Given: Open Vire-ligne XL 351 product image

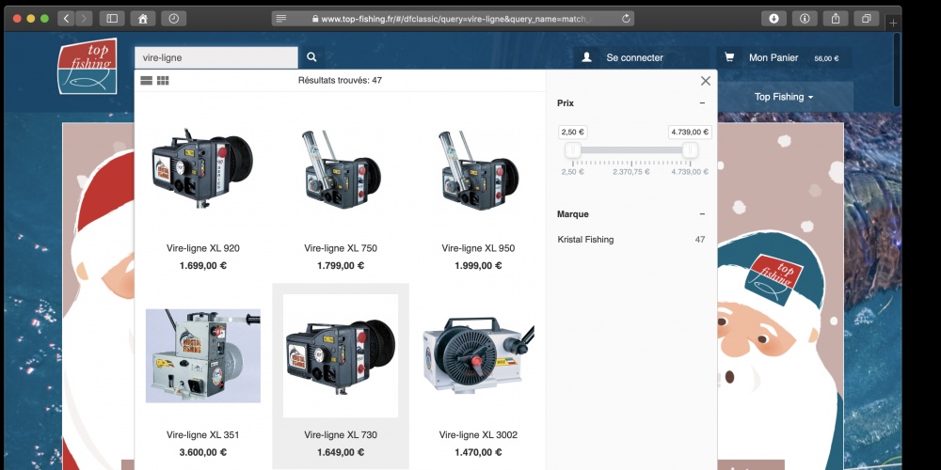Looking at the screenshot, I should click(x=203, y=355).
